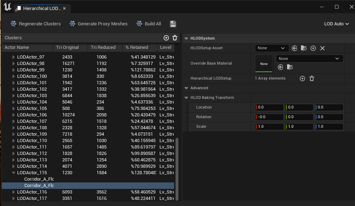This screenshot has width=355, height=206.
Task: Click Build All button
Action: coord(148,24)
